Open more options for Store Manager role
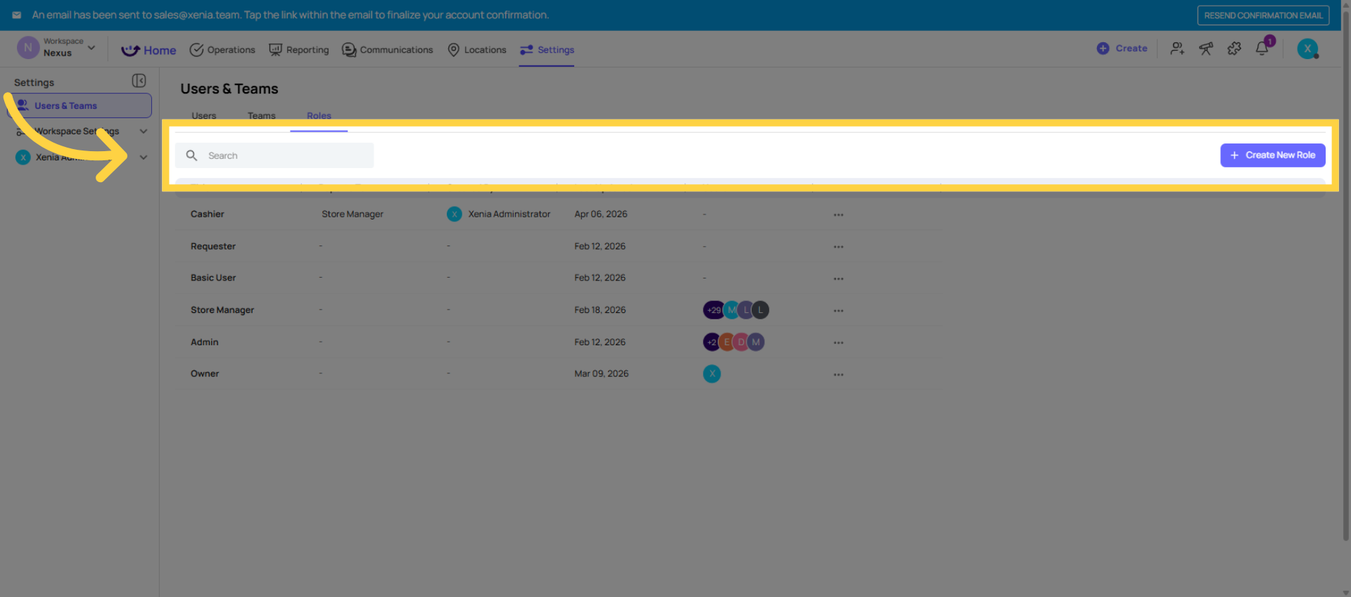This screenshot has height=597, width=1351. (838, 310)
